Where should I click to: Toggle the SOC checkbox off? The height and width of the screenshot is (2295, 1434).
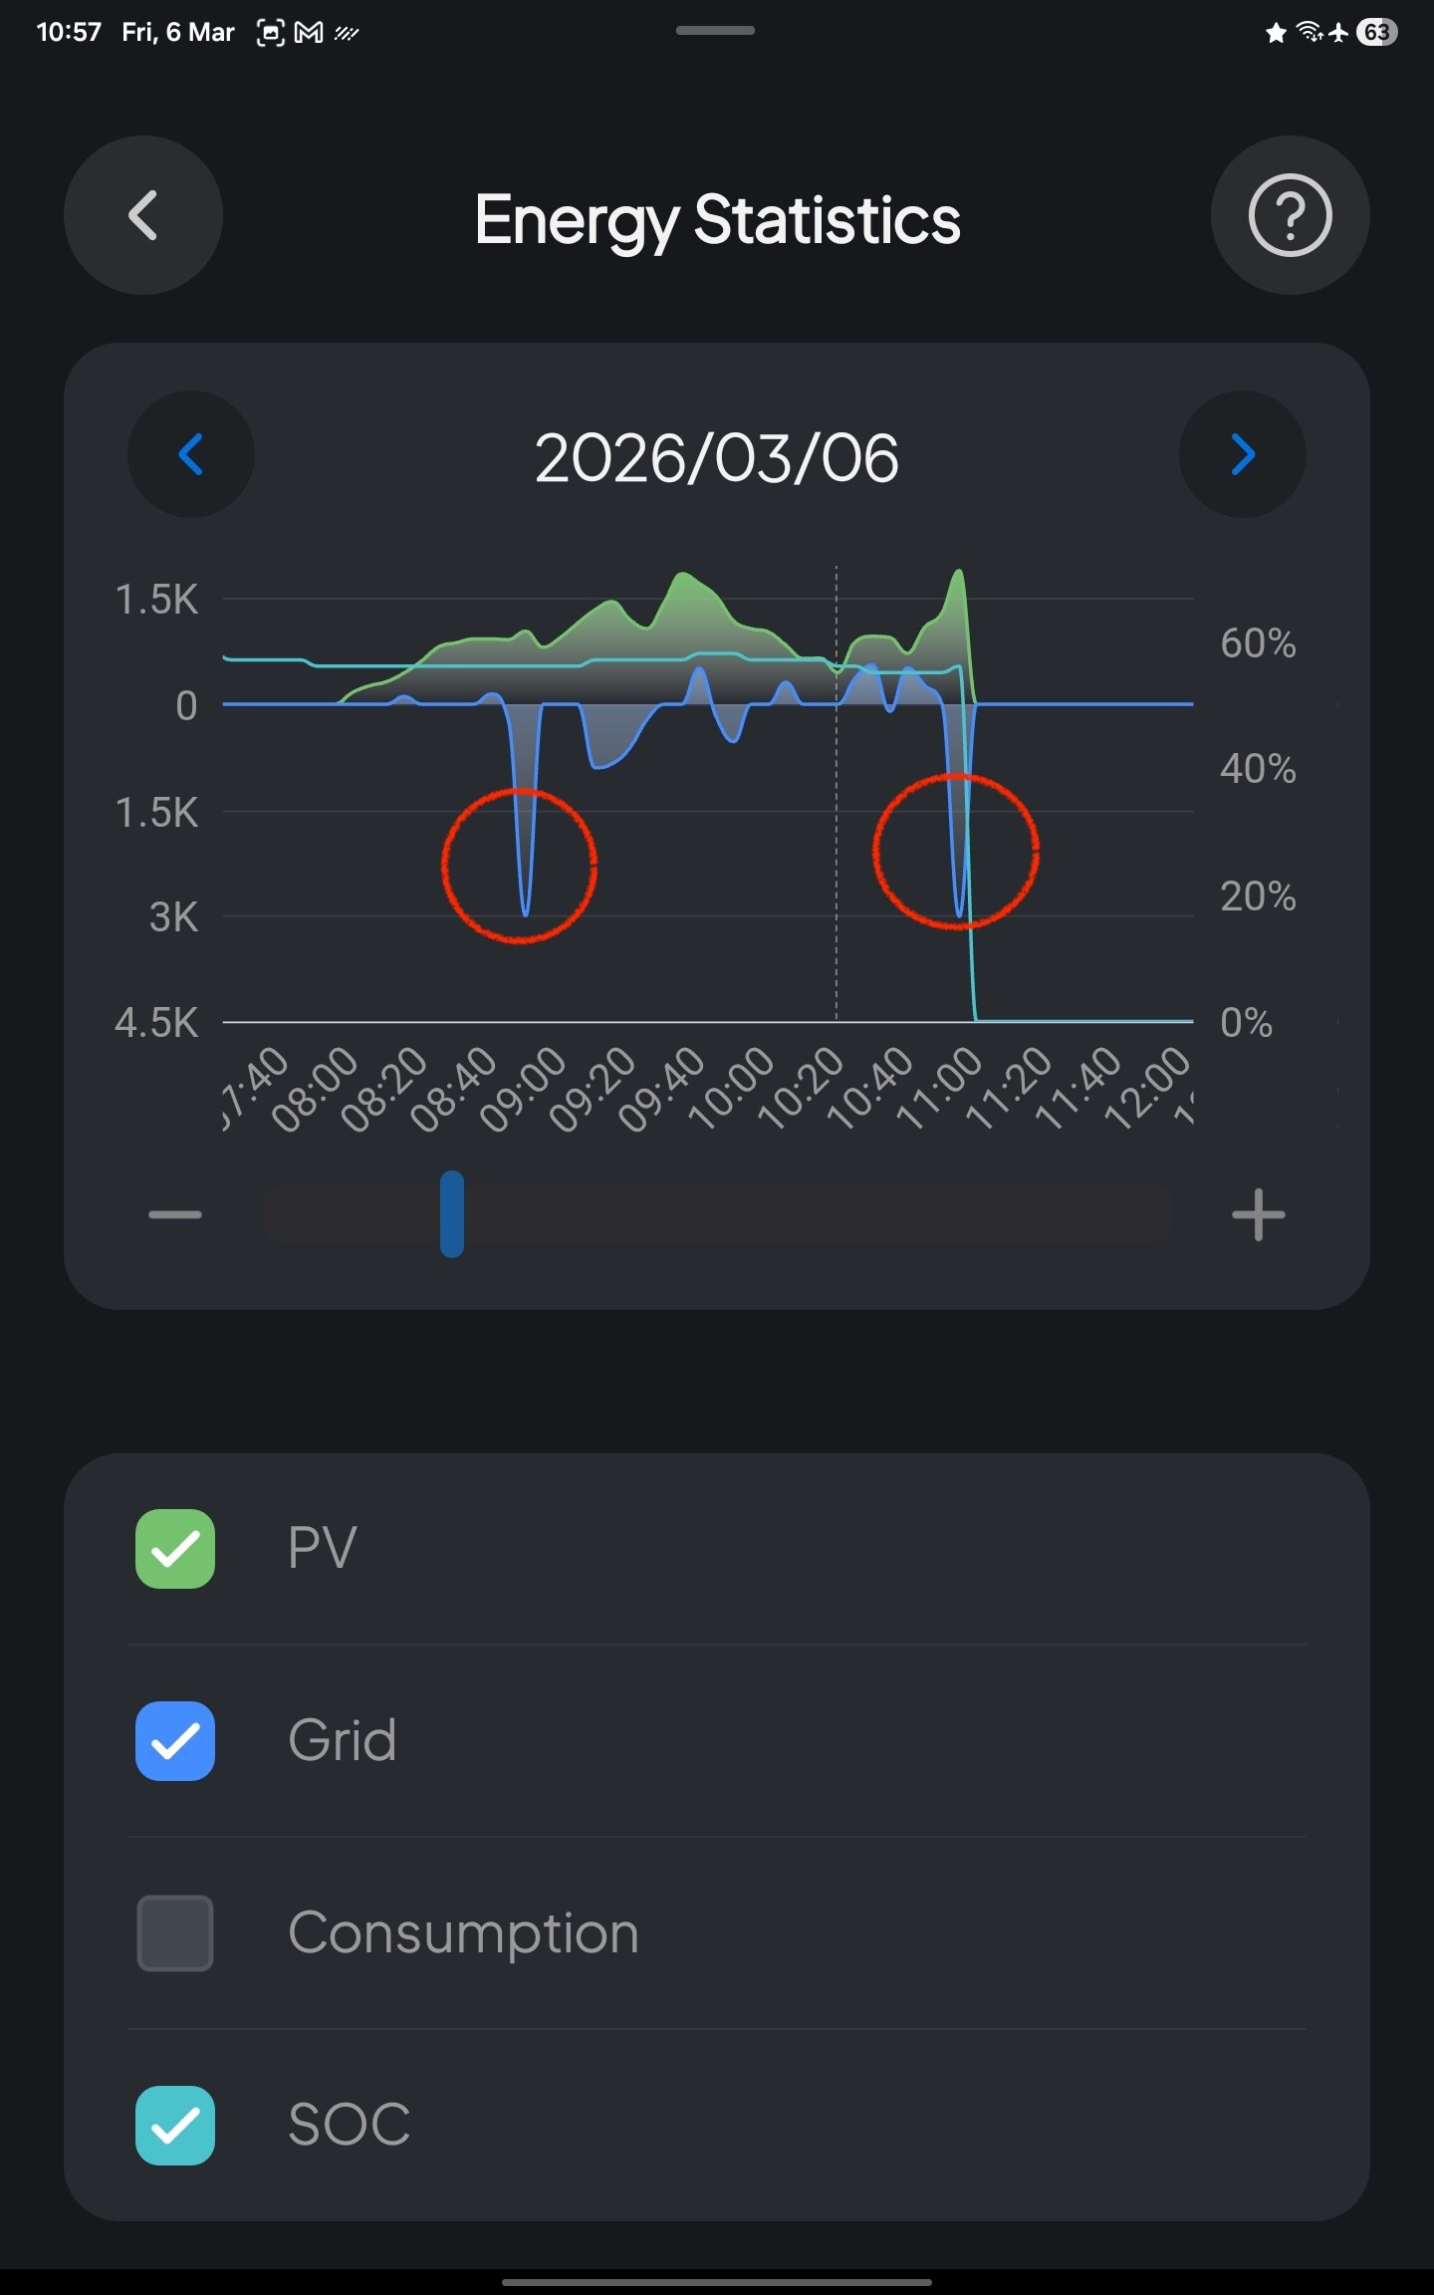pos(175,2125)
